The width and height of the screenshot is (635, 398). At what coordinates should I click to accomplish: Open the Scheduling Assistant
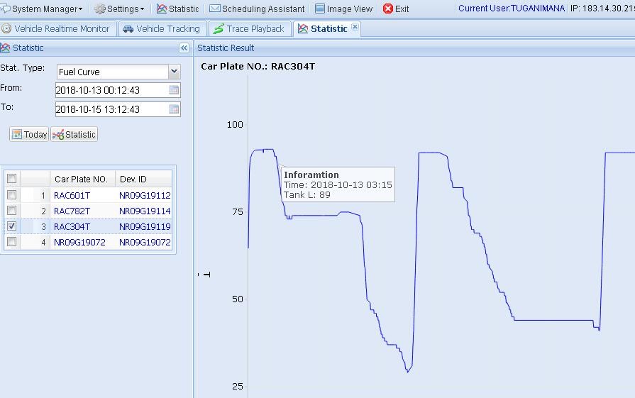point(257,9)
